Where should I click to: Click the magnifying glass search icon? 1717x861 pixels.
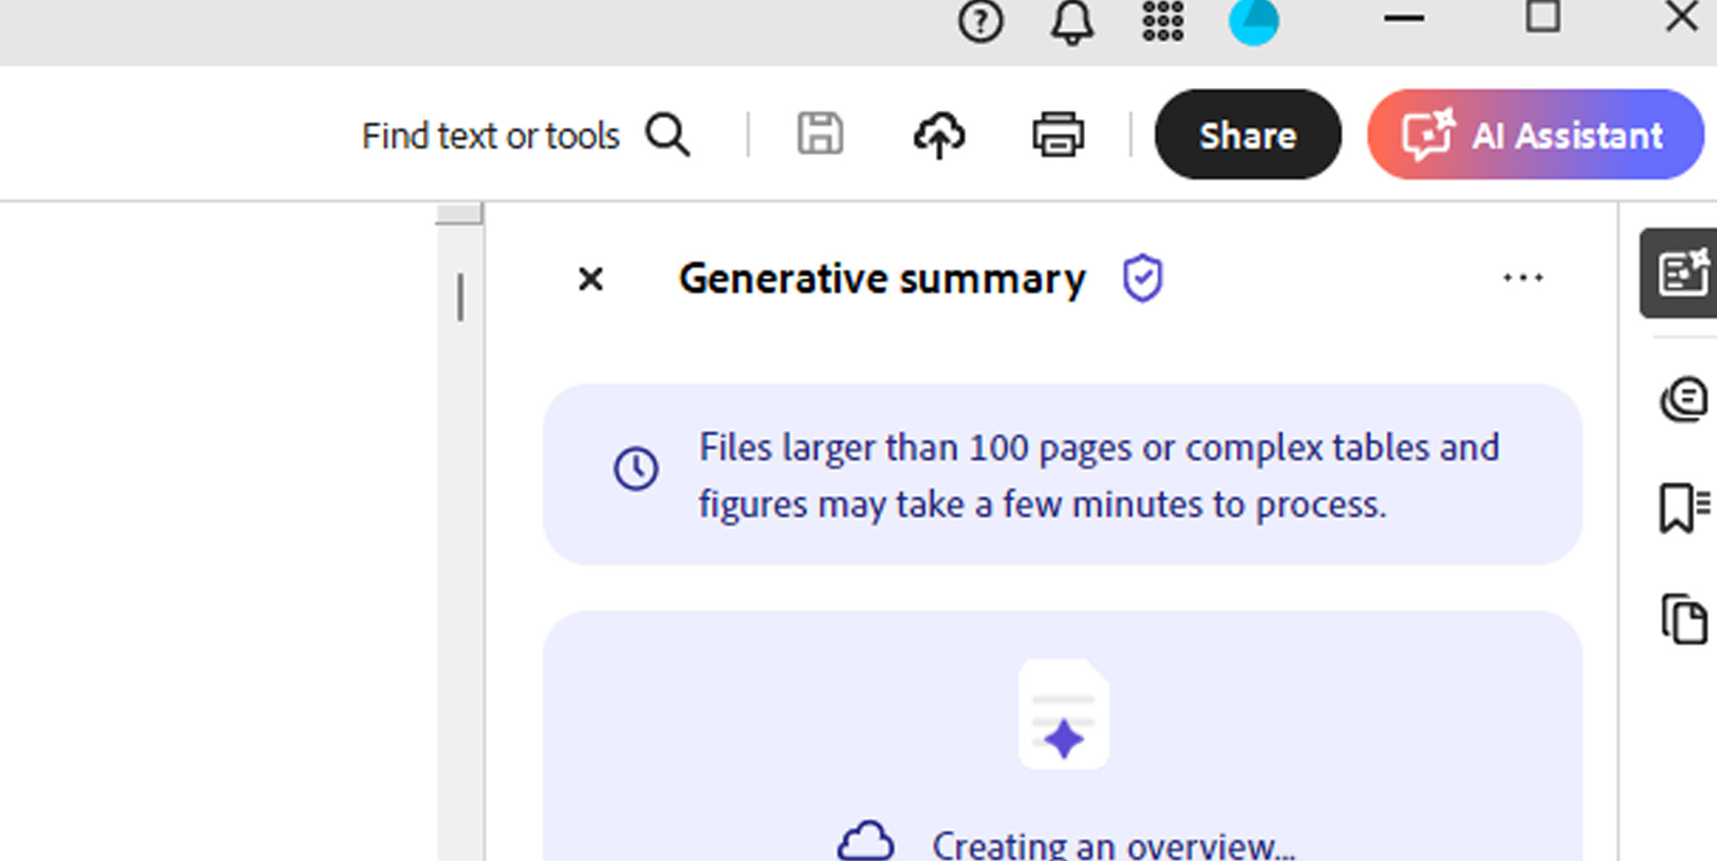pos(667,135)
